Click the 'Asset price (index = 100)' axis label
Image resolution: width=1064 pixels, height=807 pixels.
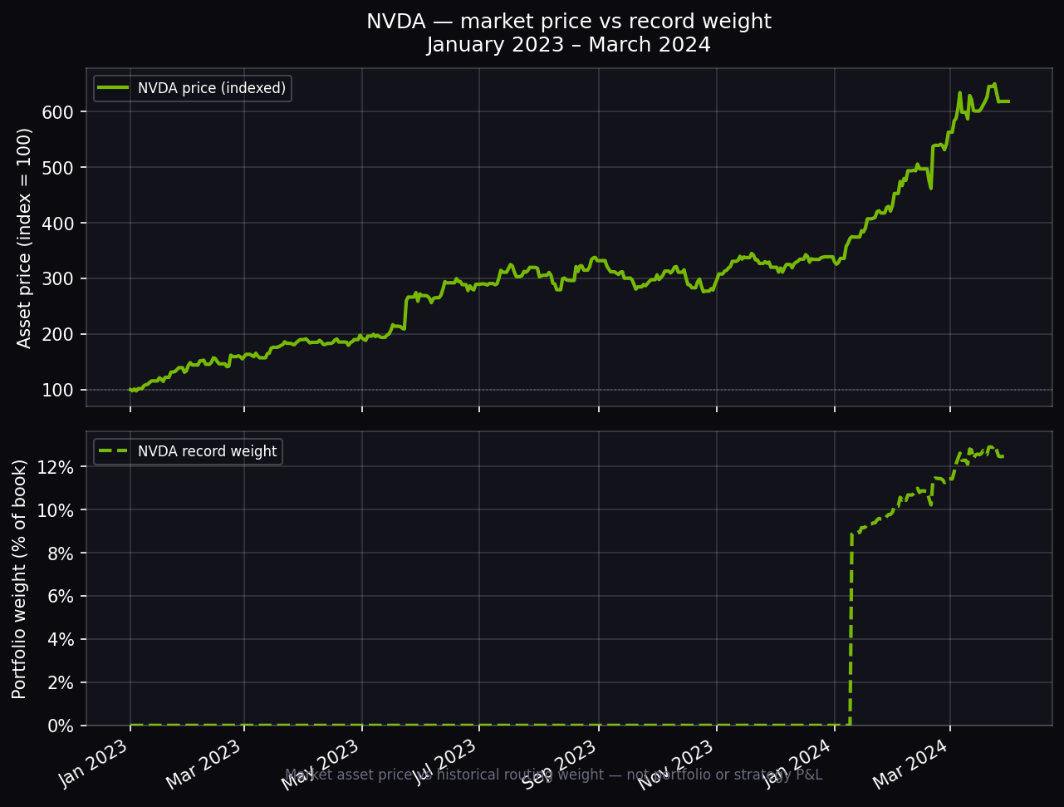(24, 238)
